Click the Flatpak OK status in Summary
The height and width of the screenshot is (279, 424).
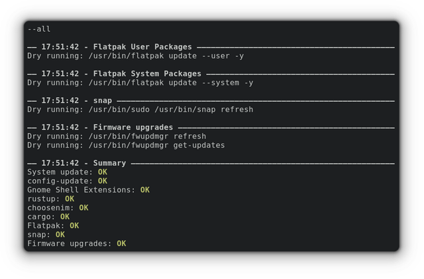point(74,225)
